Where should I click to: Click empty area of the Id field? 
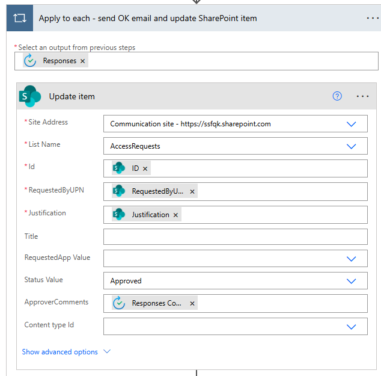258,168
